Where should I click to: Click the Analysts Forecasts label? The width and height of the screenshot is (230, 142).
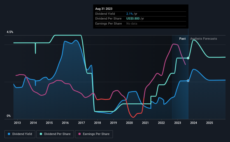pyautogui.click(x=204, y=39)
